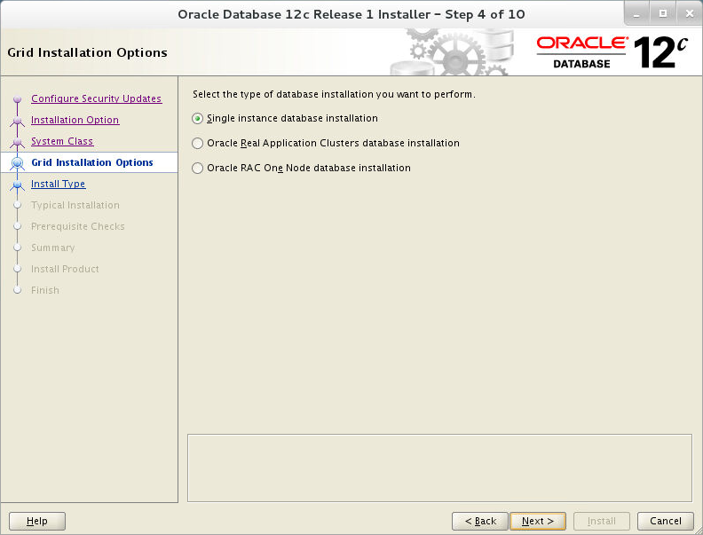This screenshot has height=535, width=703.
Task: Click the Install Product step bullet
Action: point(18,269)
